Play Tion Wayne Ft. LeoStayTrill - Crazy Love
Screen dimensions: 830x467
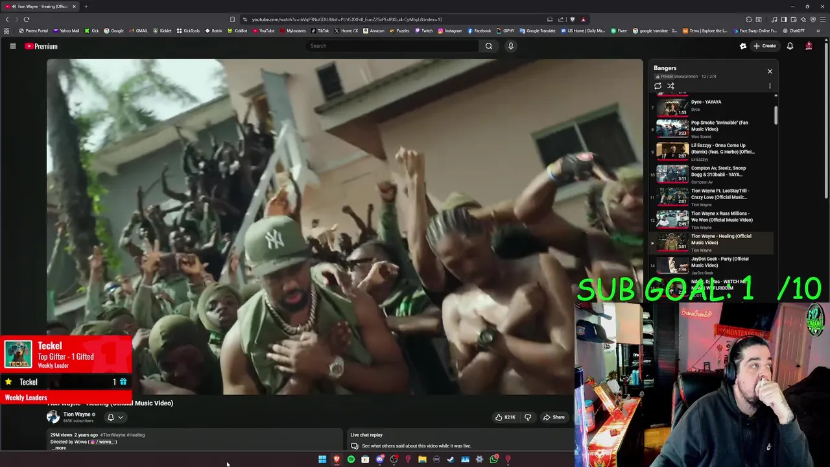coord(711,197)
